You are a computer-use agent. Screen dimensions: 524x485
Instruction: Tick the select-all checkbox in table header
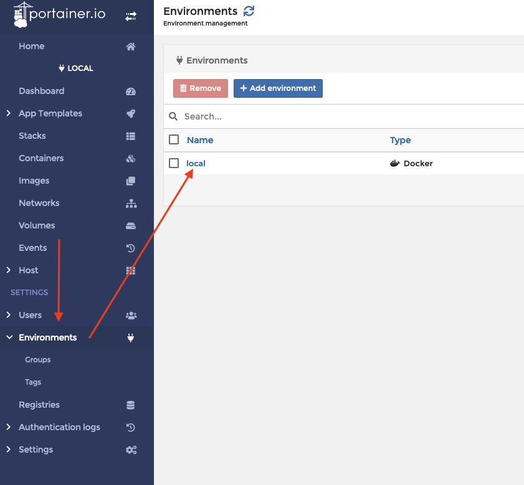point(174,140)
